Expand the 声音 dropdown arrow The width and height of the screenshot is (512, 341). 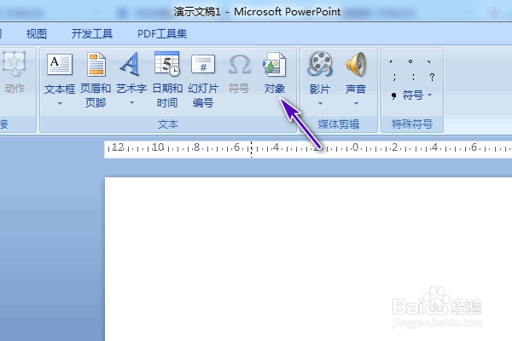tap(356, 103)
